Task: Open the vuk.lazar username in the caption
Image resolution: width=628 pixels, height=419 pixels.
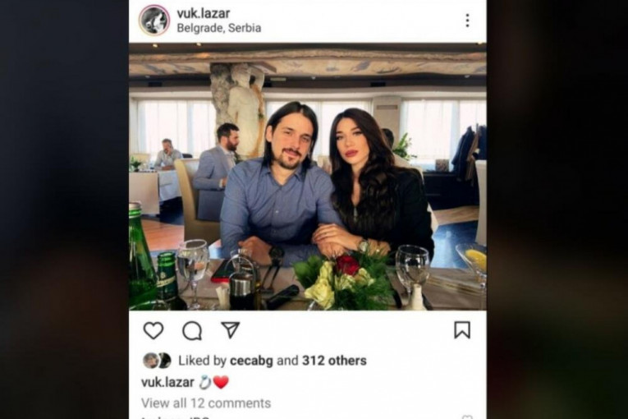Action: (x=167, y=383)
